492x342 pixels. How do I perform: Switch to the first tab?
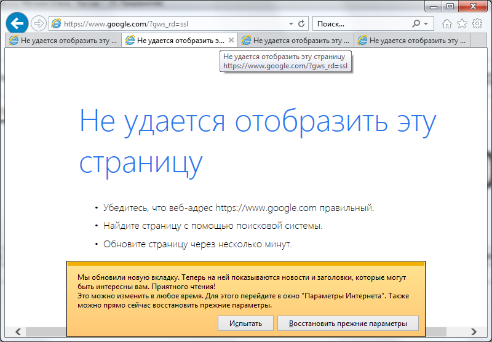pyautogui.click(x=61, y=40)
